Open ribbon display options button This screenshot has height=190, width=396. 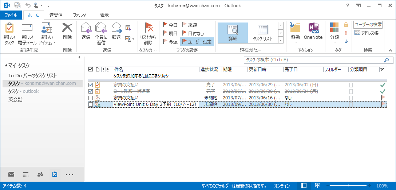coord(359,5)
